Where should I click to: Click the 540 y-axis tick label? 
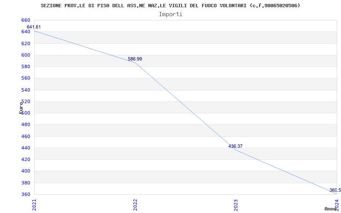(x=26, y=90)
